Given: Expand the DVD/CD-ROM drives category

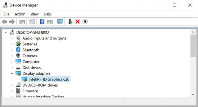Looking at the screenshot, I should pyautogui.click(x=12, y=85).
